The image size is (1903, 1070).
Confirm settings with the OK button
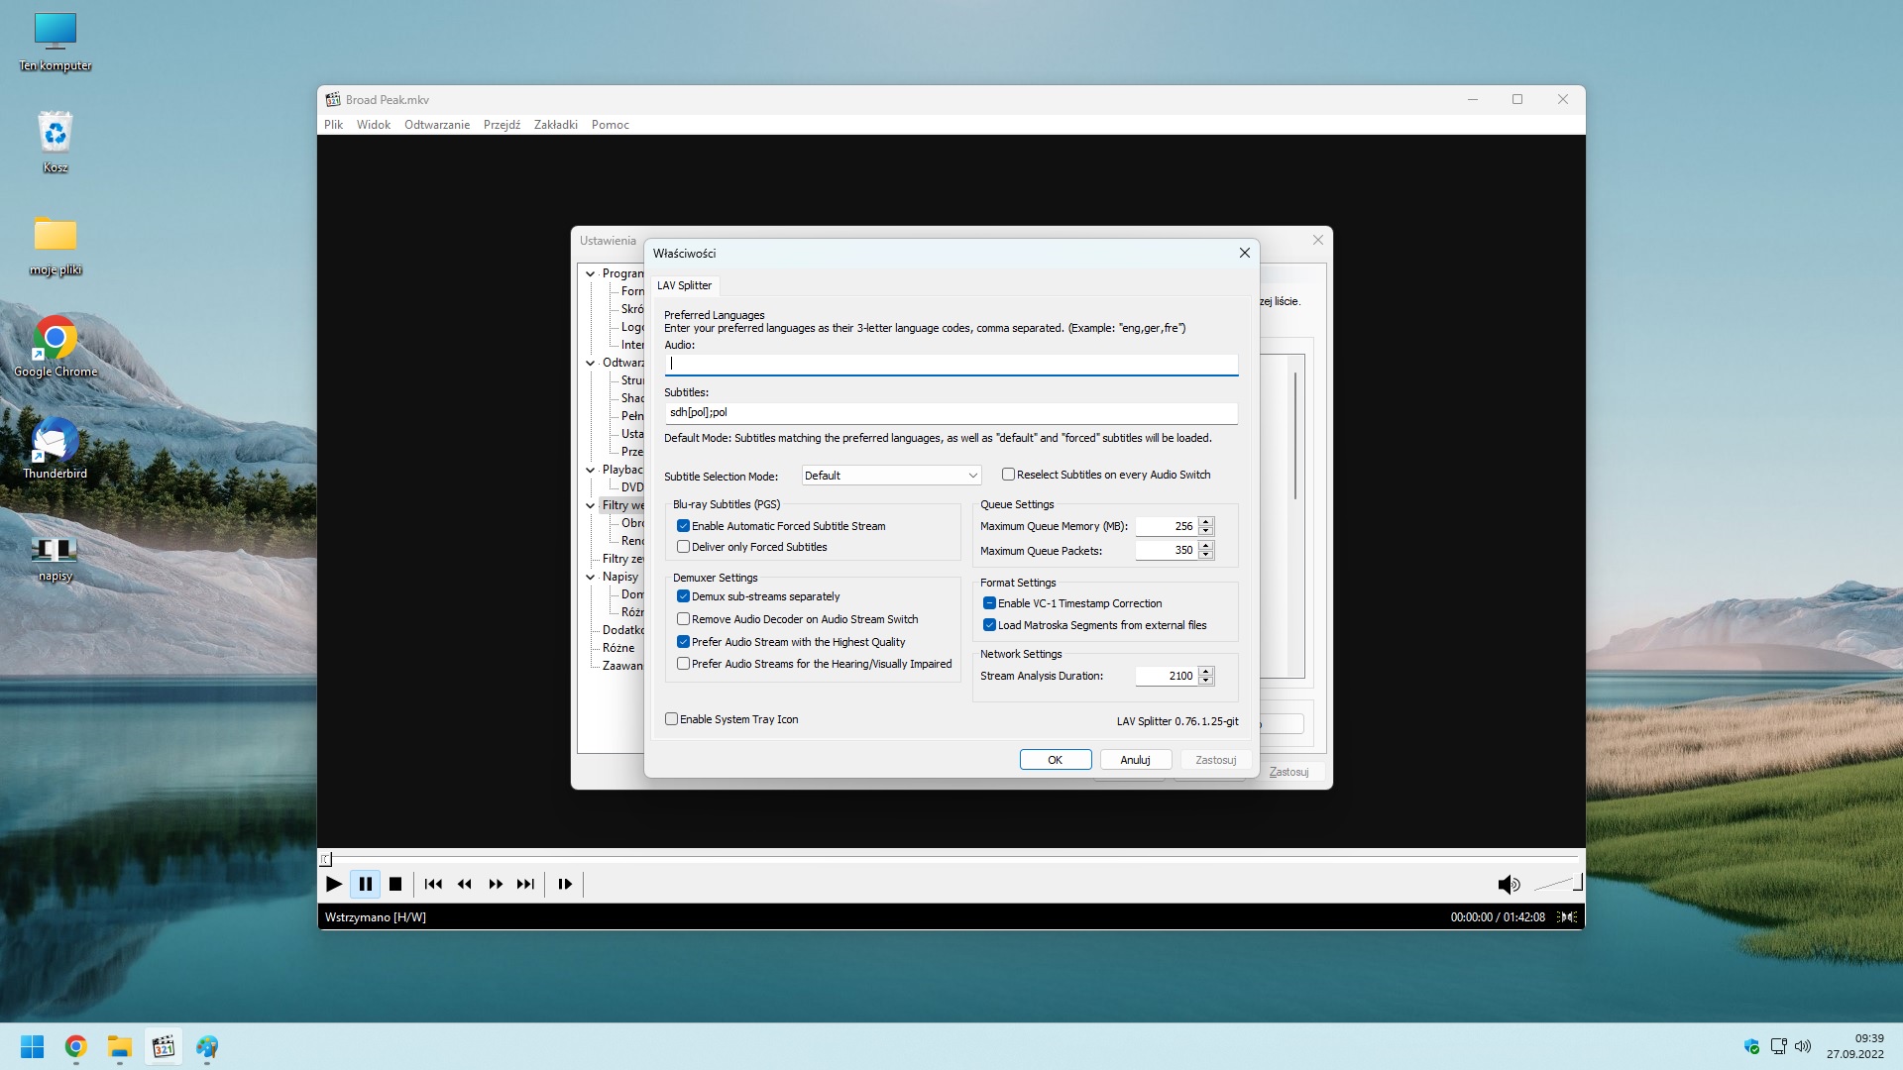(1055, 759)
